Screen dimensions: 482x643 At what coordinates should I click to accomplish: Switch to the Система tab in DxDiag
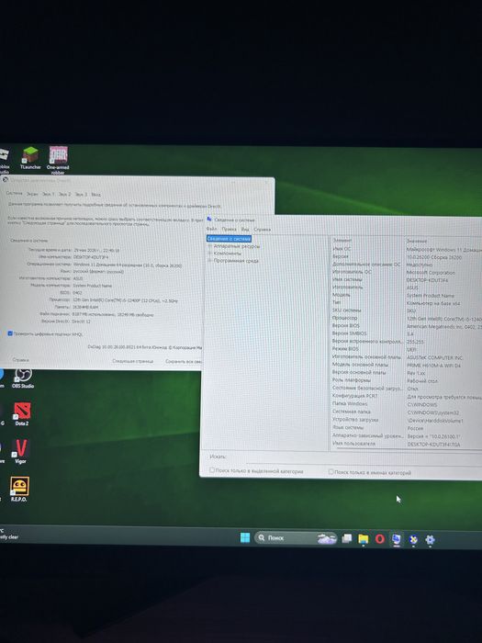15,193
